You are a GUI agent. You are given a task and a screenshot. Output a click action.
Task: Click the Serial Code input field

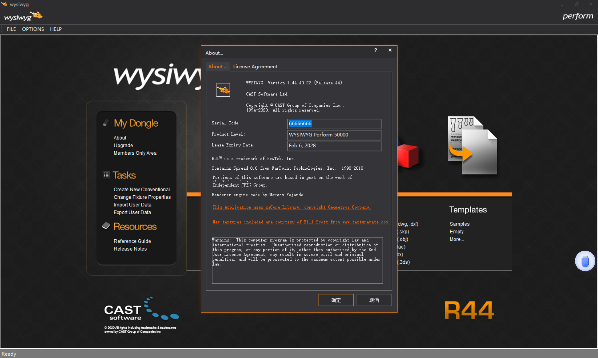click(334, 124)
